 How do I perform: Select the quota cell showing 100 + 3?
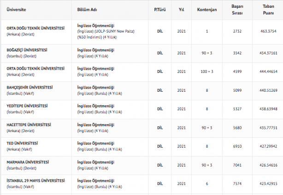(207, 71)
